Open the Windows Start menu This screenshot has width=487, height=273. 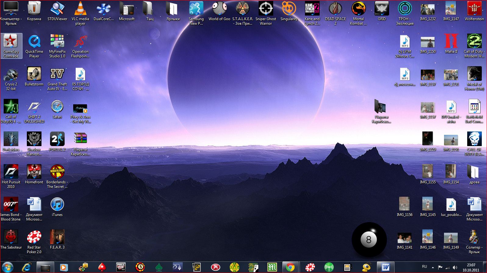coord(8,268)
